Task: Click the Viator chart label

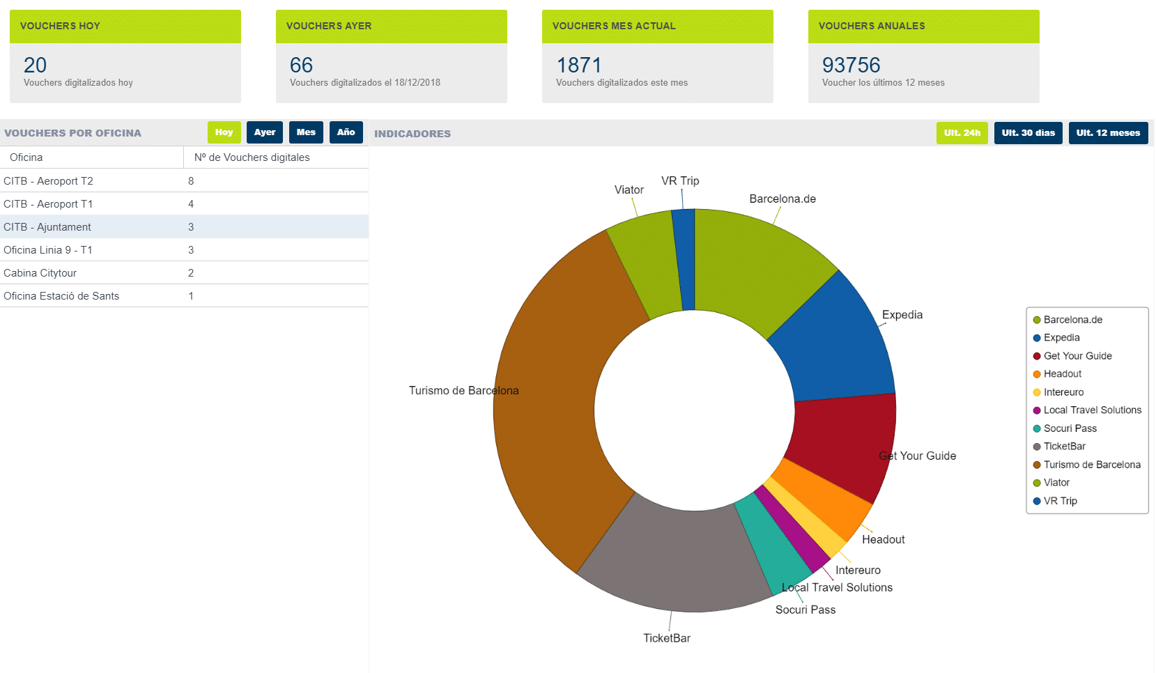Action: tap(629, 189)
